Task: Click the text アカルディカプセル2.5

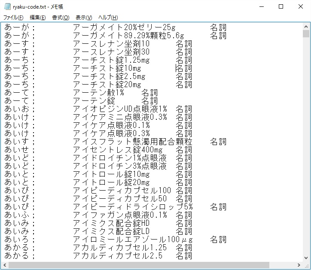Action: pyautogui.click(x=118, y=256)
